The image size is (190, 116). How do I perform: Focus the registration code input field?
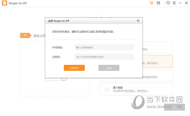pyautogui.click(x=104, y=57)
